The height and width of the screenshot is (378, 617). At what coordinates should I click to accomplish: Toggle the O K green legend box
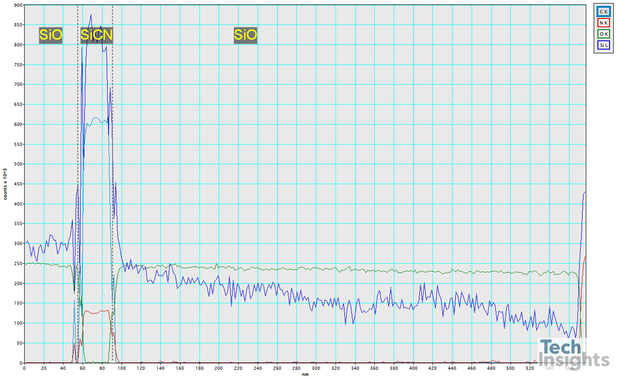click(x=603, y=34)
